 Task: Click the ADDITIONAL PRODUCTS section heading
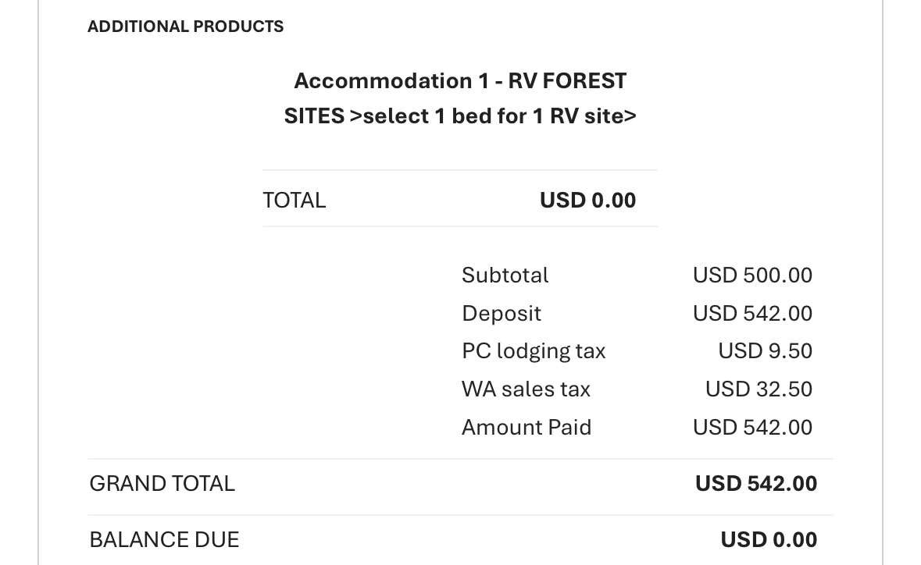pyautogui.click(x=185, y=27)
